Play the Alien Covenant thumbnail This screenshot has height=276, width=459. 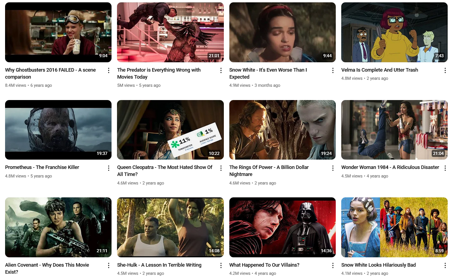click(x=58, y=227)
